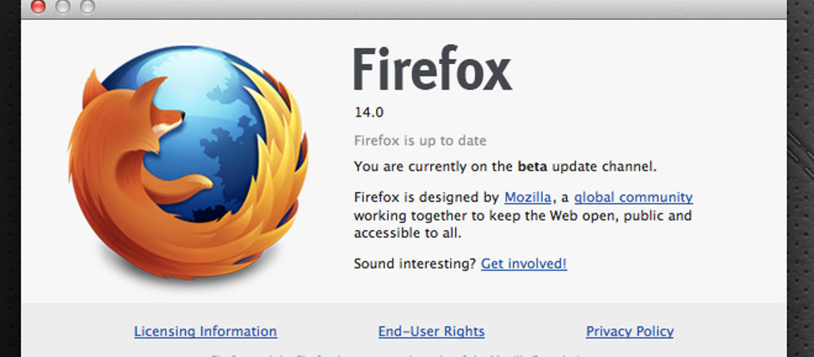Open the Mozilla link
Screen dimensions: 814x357
point(528,198)
